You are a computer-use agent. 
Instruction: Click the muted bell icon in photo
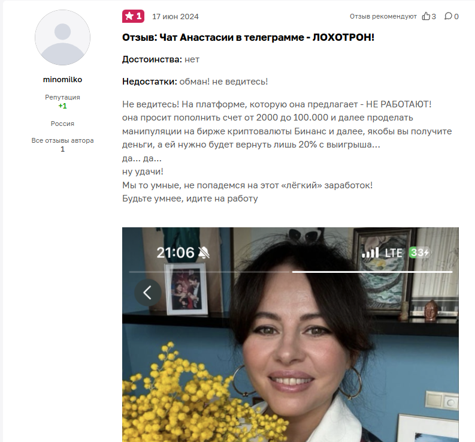coord(204,252)
